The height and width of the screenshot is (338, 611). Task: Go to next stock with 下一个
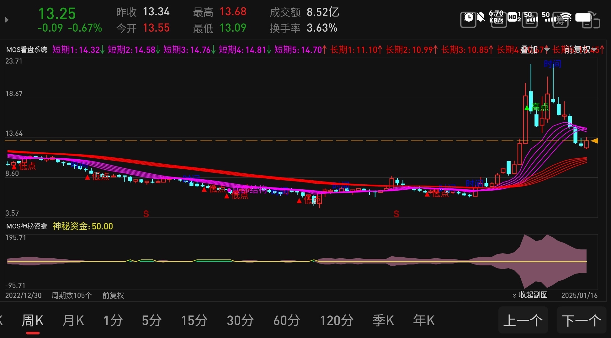pyautogui.click(x=581, y=320)
